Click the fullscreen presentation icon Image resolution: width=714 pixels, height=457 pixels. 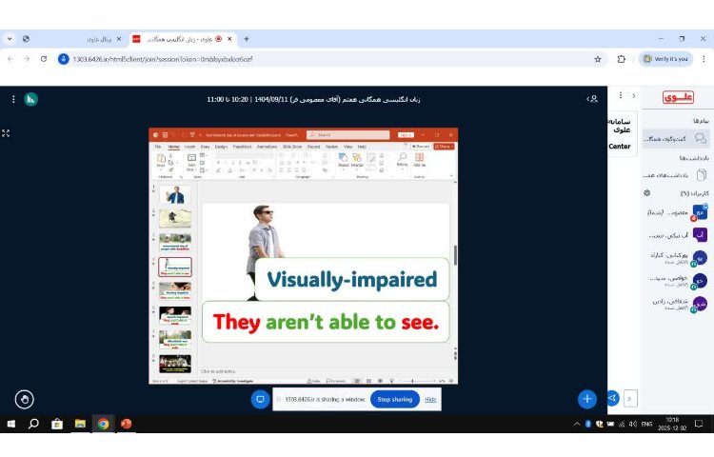pyautogui.click(x=6, y=133)
